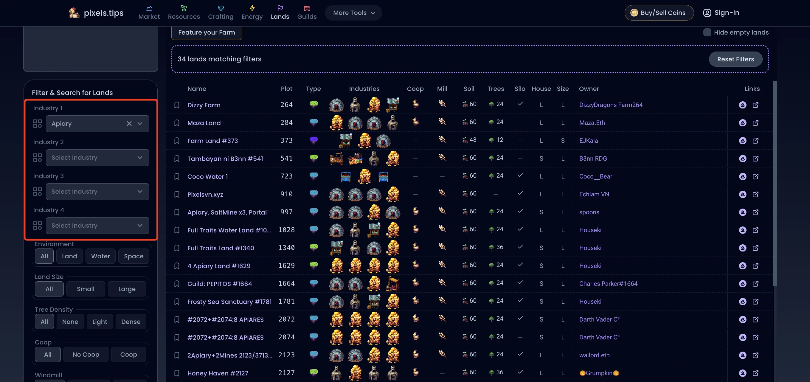This screenshot has width=810, height=382.
Task: Select Water environment filter
Action: [100, 256]
